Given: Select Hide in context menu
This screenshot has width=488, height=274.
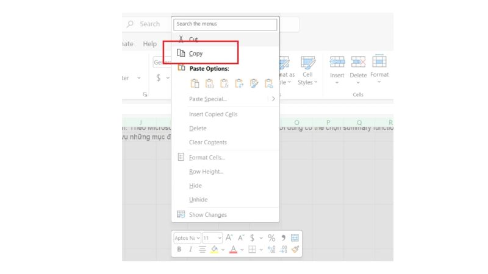Looking at the screenshot, I should pyautogui.click(x=195, y=186).
